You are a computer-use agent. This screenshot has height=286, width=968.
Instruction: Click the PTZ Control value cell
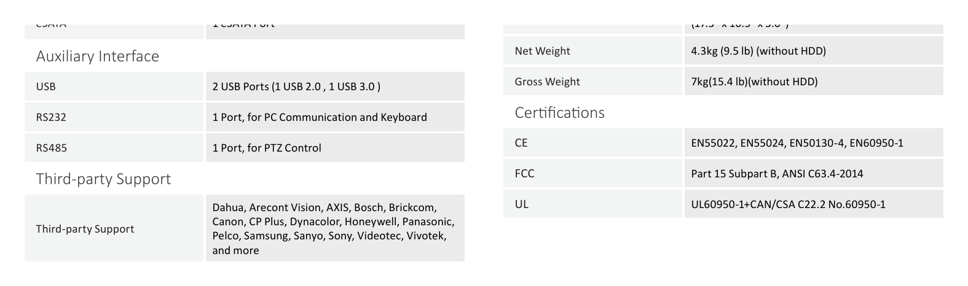(335, 148)
